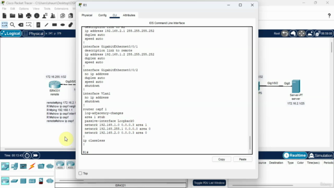Select the Routers subcategory icon
The width and height of the screenshot is (334, 188).
pos(5,181)
